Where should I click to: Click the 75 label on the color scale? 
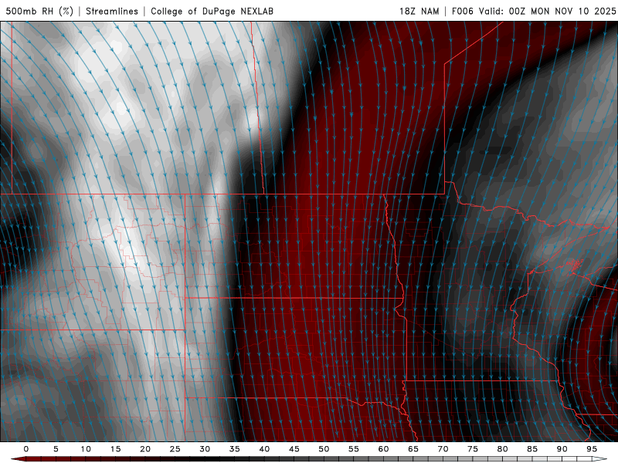pyautogui.click(x=473, y=449)
